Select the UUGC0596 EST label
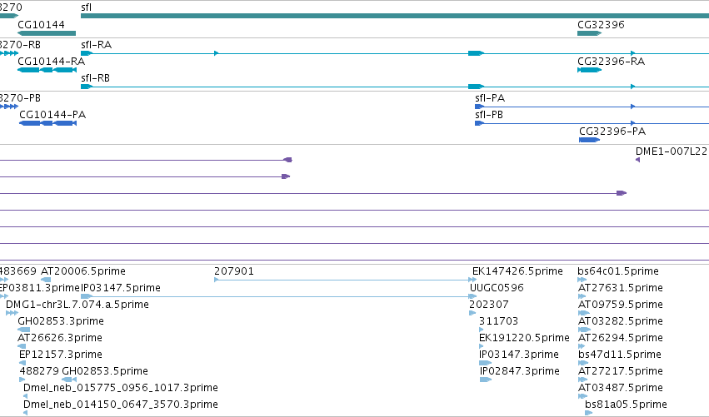This screenshot has width=709, height=417. pos(497,288)
